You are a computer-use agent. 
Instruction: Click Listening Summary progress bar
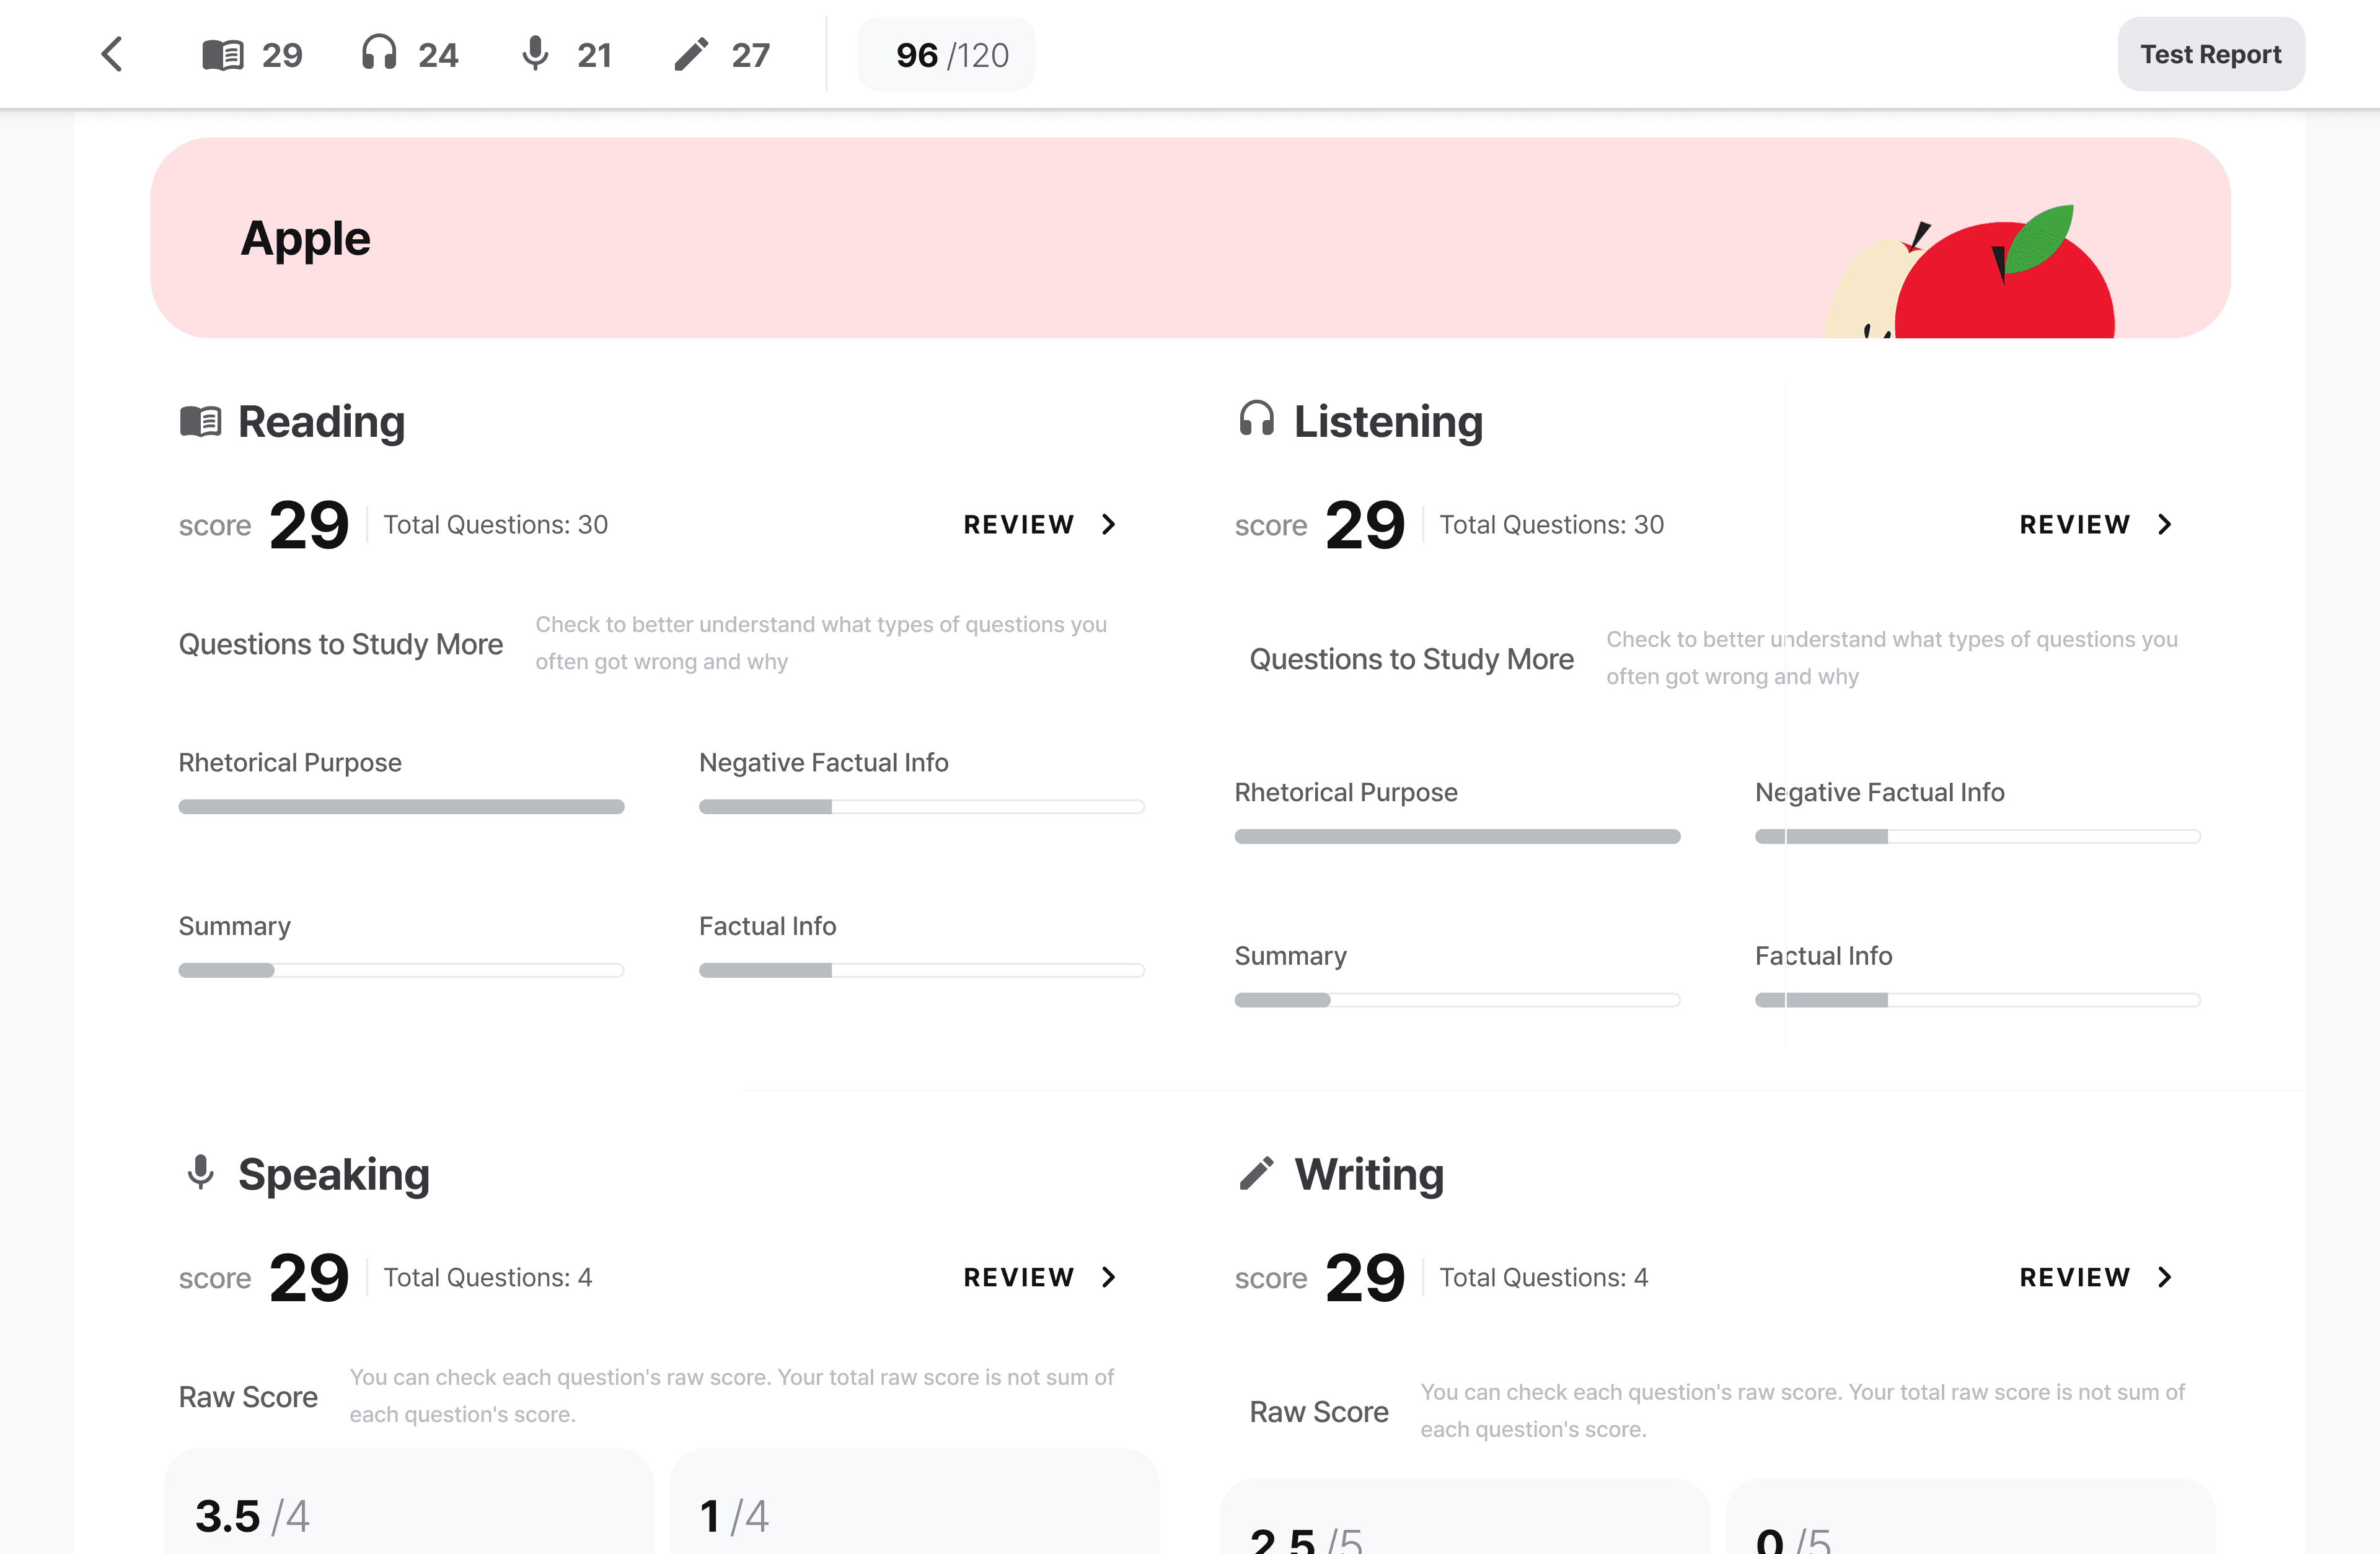click(1457, 1000)
